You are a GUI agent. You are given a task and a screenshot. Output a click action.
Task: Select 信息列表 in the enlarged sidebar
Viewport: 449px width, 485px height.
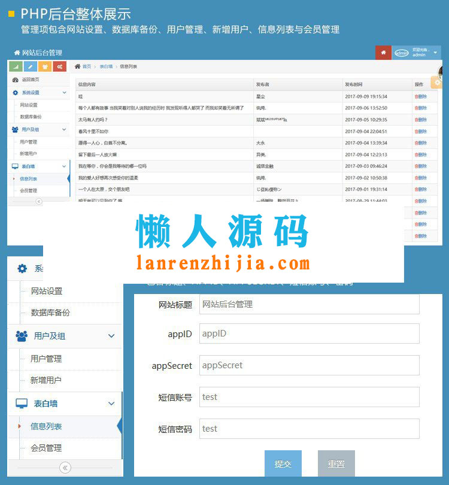[46, 426]
